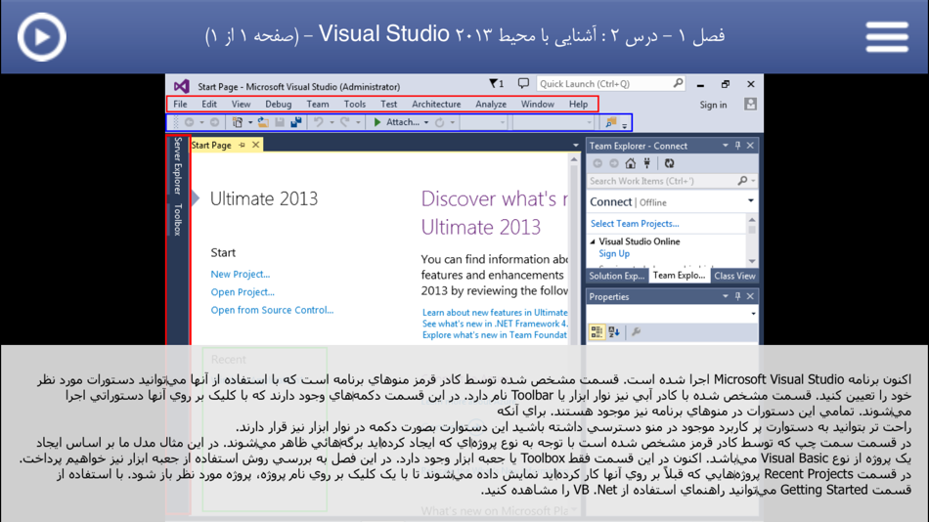Click the feedback speech bubble icon
This screenshot has width=929, height=522.
(523, 83)
